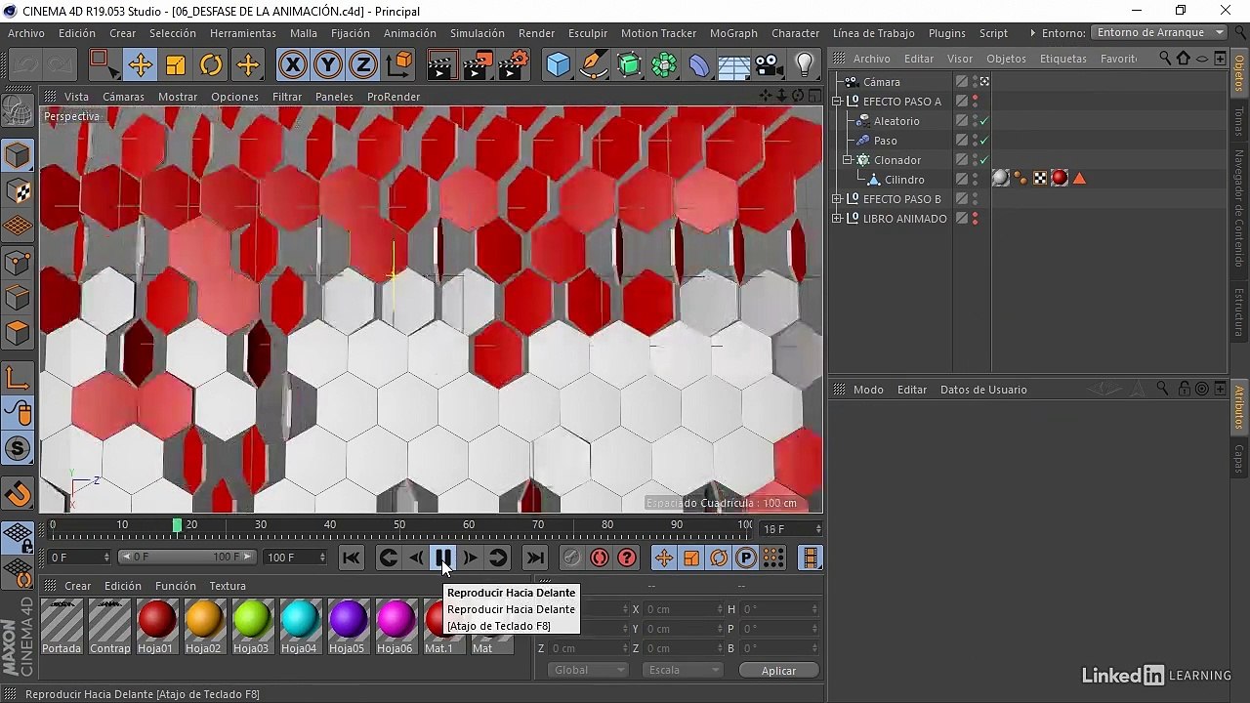
Task: Open the Light object icon
Action: click(805, 65)
